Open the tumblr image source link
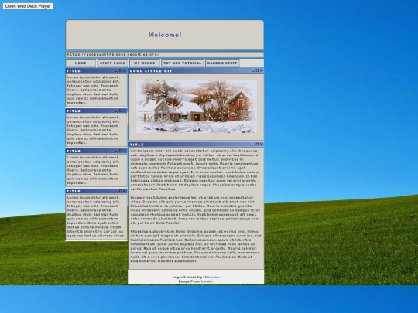This screenshot has width=418, height=313. [207, 281]
